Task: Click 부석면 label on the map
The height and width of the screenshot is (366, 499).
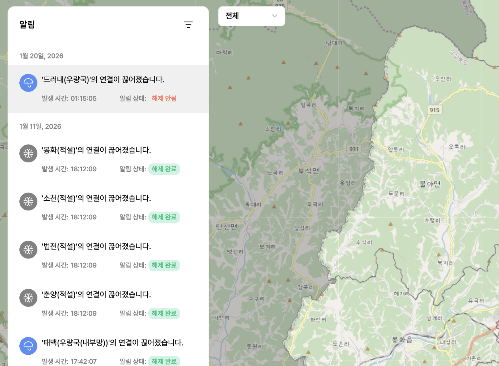Action: pyautogui.click(x=308, y=171)
